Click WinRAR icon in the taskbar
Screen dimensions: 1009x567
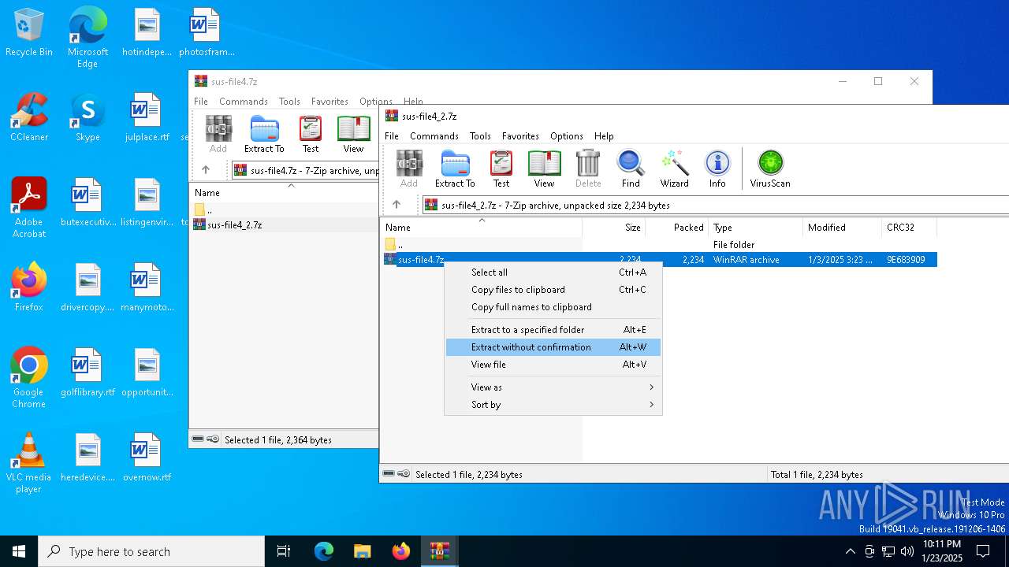(x=439, y=551)
